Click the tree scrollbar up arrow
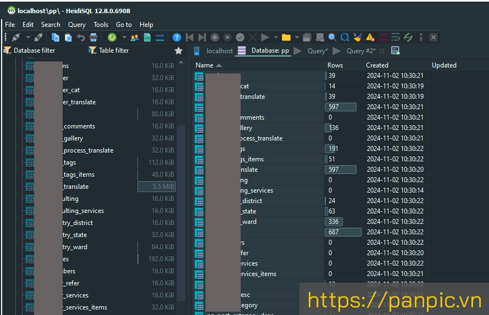This screenshot has width=489, height=315. (x=181, y=63)
